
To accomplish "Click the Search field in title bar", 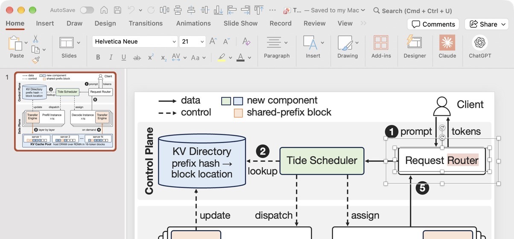I will coord(412,11).
